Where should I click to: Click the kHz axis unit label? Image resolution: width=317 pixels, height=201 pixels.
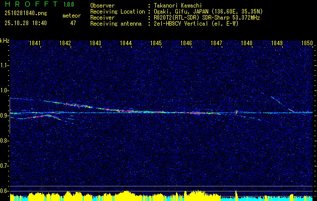point(5,40)
